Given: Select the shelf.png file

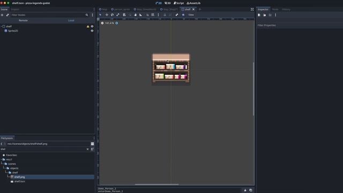Looking at the screenshot, I should pyautogui.click(x=19, y=177).
